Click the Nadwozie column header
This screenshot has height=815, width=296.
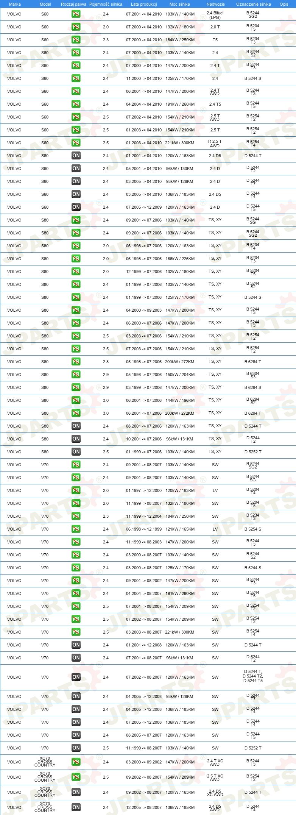216,4
